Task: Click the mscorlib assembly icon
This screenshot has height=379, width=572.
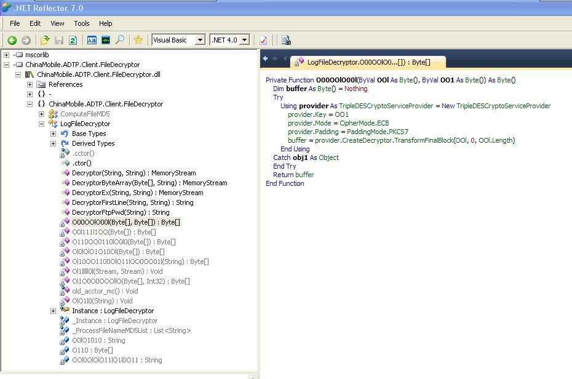Action: (x=18, y=55)
